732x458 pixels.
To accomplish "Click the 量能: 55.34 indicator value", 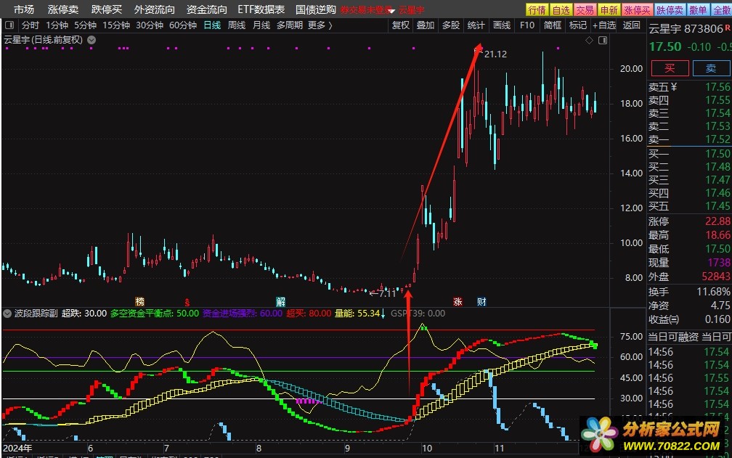I will pos(357,314).
